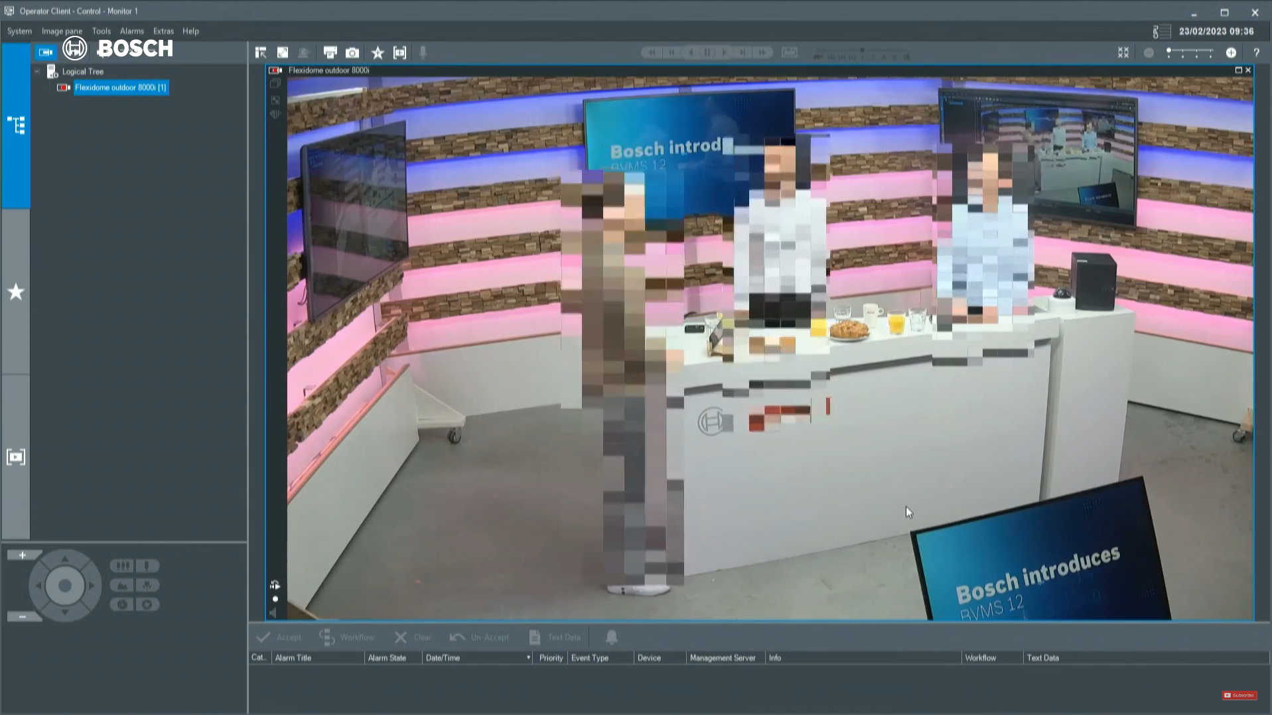This screenshot has height=715, width=1272.
Task: Open the Logical Tree sidebar tab
Action: (x=16, y=125)
